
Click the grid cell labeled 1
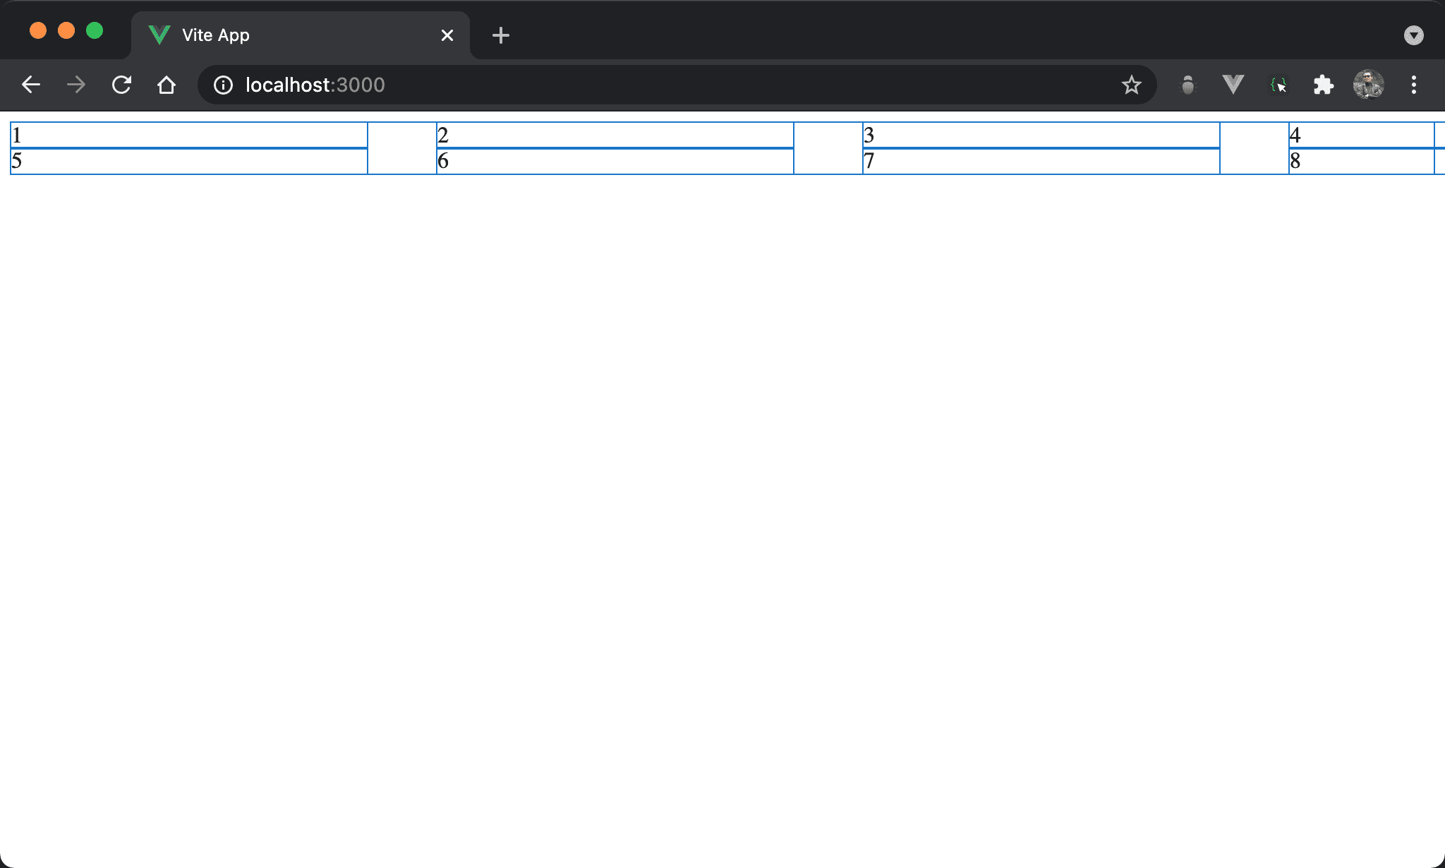(x=189, y=135)
